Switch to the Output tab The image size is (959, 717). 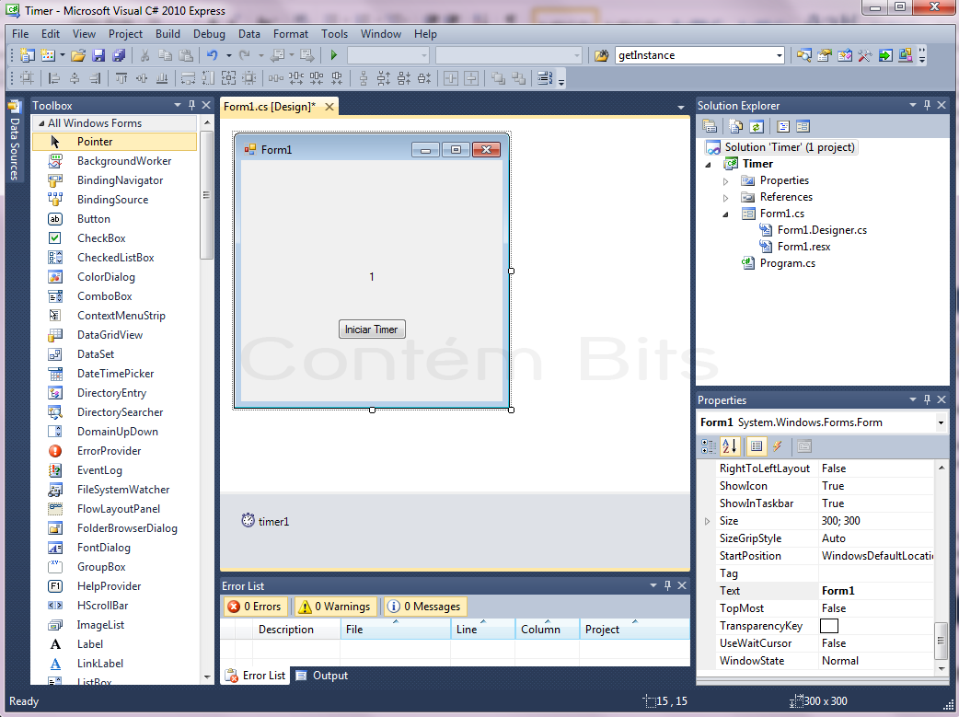pyautogui.click(x=322, y=676)
